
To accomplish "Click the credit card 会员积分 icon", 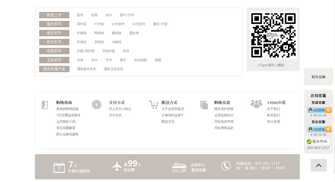I will tap(179, 167).
